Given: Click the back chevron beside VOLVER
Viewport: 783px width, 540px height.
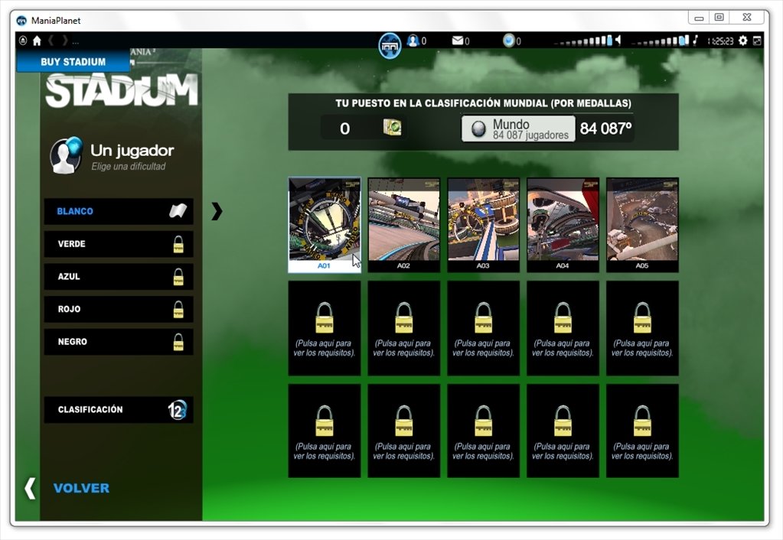Looking at the screenshot, I should pyautogui.click(x=30, y=488).
